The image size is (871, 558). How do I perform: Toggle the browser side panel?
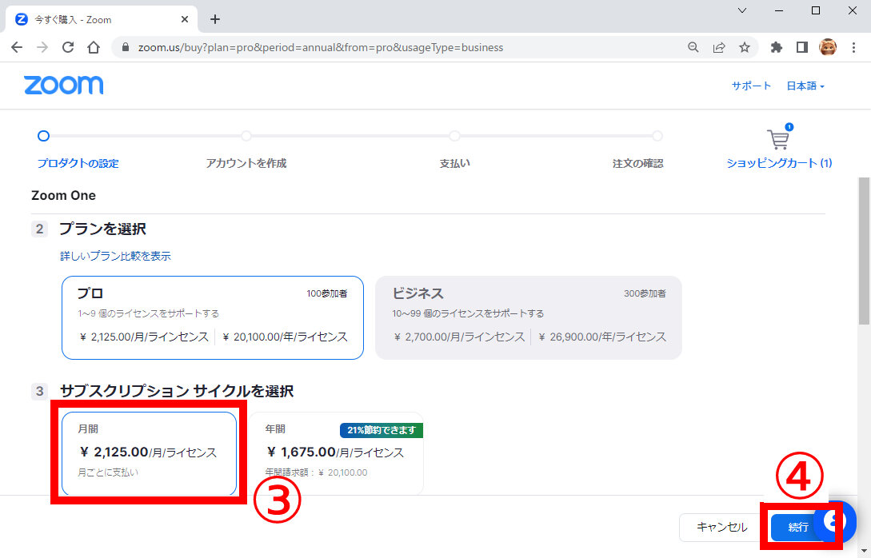(x=801, y=48)
